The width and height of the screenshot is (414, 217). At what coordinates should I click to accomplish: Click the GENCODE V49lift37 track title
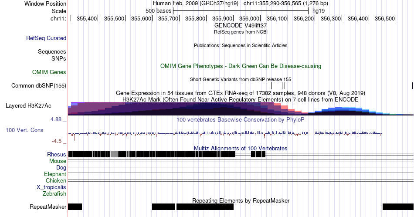pyautogui.click(x=241, y=25)
